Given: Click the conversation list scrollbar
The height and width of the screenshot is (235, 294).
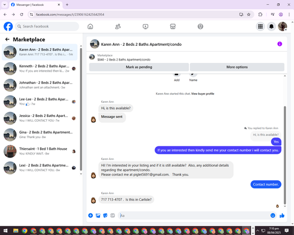Looking at the screenshot, I should tap(81, 109).
